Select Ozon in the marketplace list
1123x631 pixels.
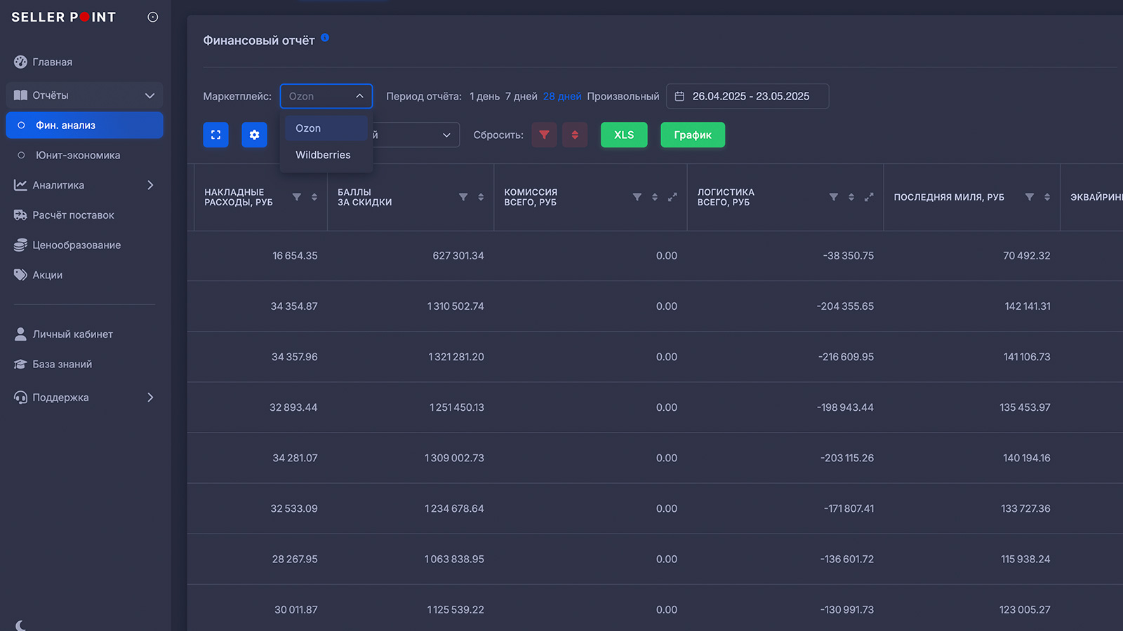[326, 128]
